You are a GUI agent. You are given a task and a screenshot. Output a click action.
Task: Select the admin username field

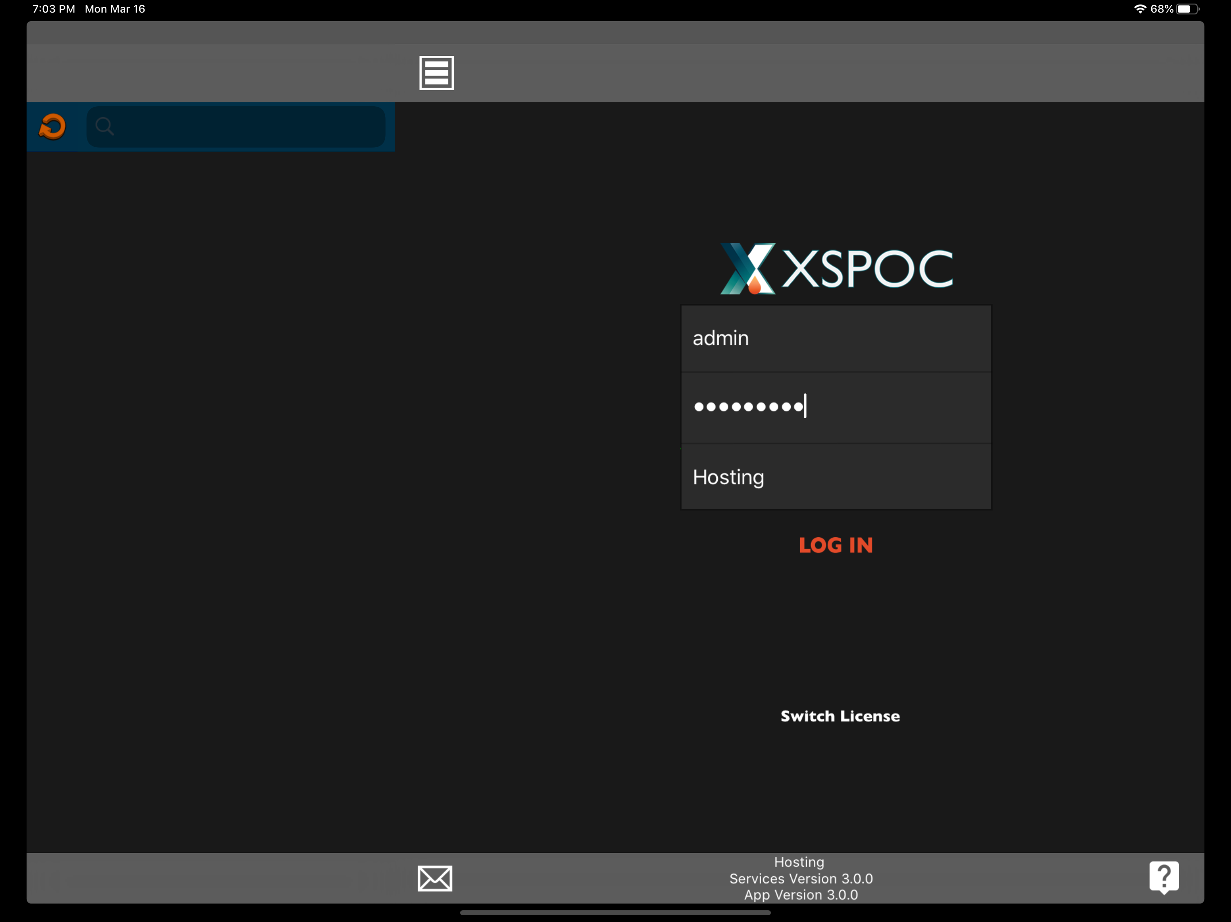836,338
